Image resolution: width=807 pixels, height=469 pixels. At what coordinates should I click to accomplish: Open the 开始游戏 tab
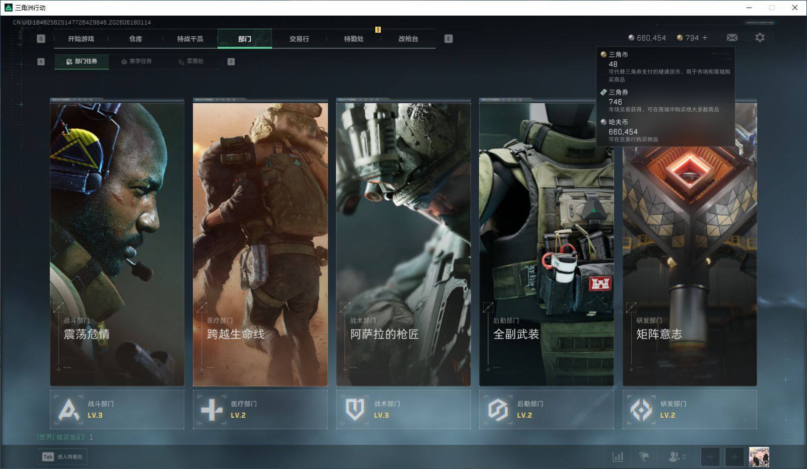point(81,39)
